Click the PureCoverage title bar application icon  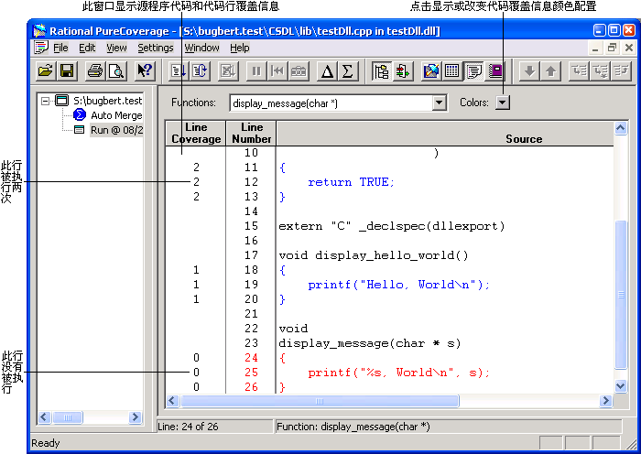39,31
